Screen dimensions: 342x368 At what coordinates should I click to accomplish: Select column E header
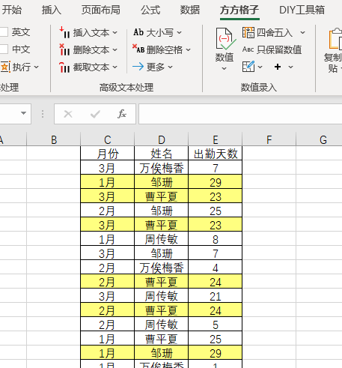216,139
